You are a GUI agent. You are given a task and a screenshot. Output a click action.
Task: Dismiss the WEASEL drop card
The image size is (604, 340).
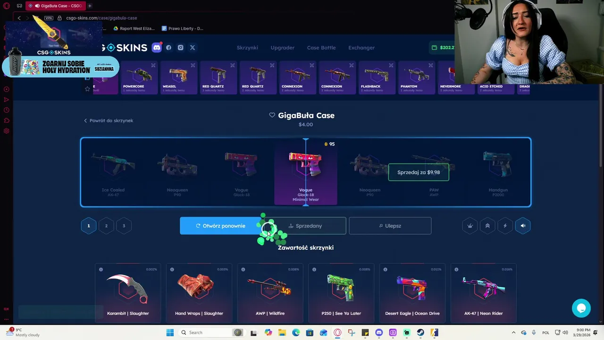193,65
